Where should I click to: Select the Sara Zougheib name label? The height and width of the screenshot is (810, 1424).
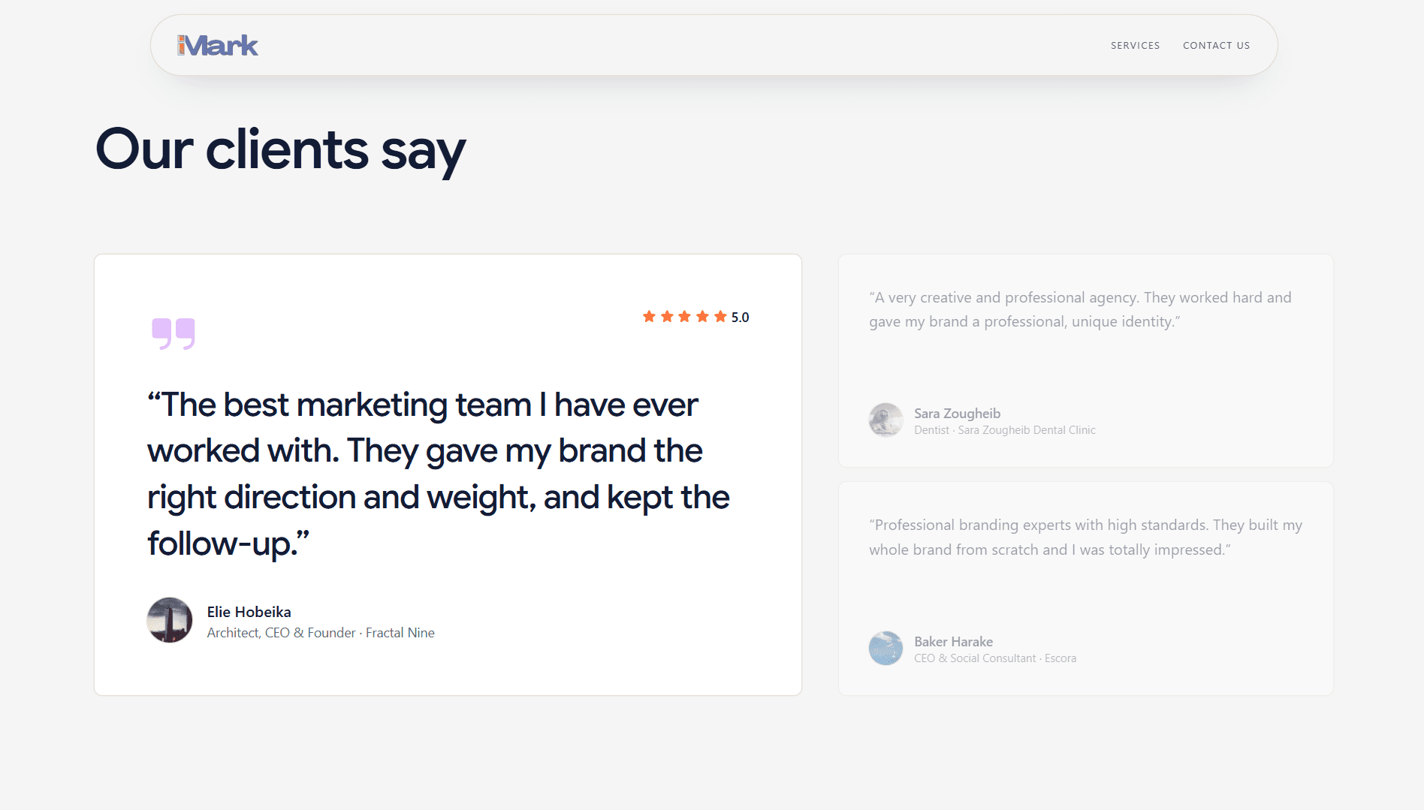coord(957,414)
